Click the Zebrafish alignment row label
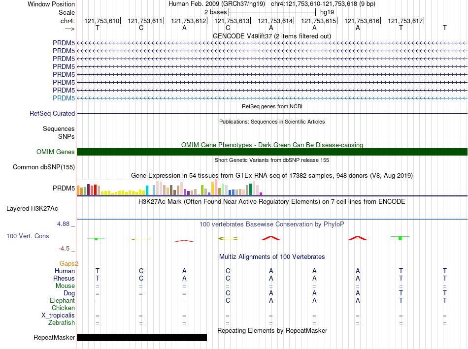The height and width of the screenshot is (349, 468). (x=62, y=323)
